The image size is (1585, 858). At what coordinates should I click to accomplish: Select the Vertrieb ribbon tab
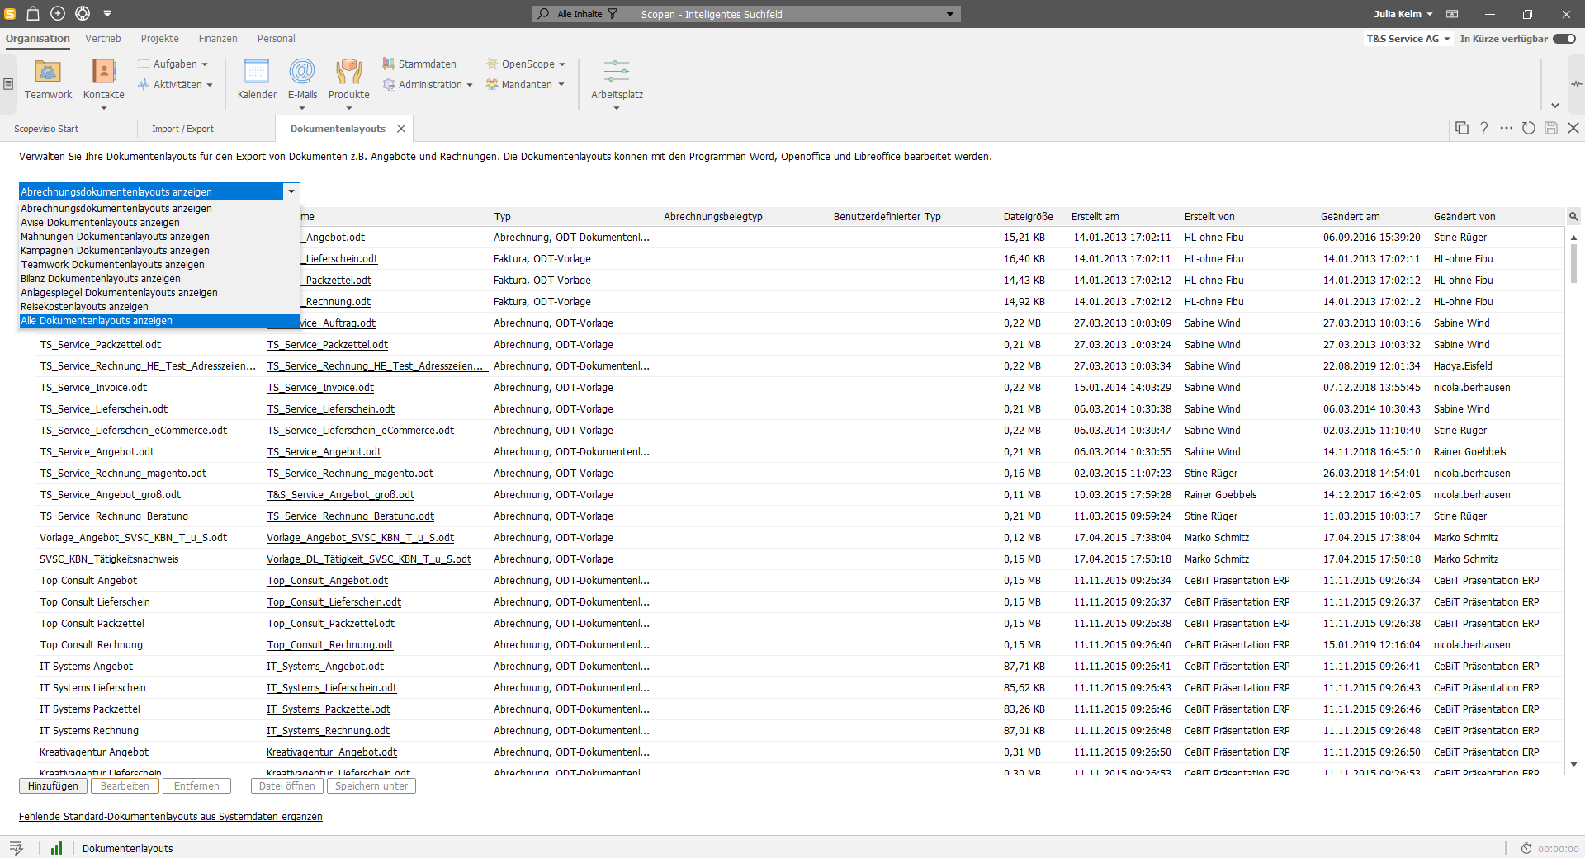tap(103, 39)
